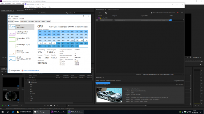204x114 pixels.
Task: Collapse the Ausgabevorschau section
Action: pos(96,87)
